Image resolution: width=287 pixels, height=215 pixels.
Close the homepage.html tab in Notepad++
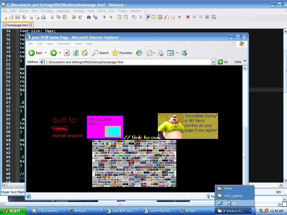[30, 25]
